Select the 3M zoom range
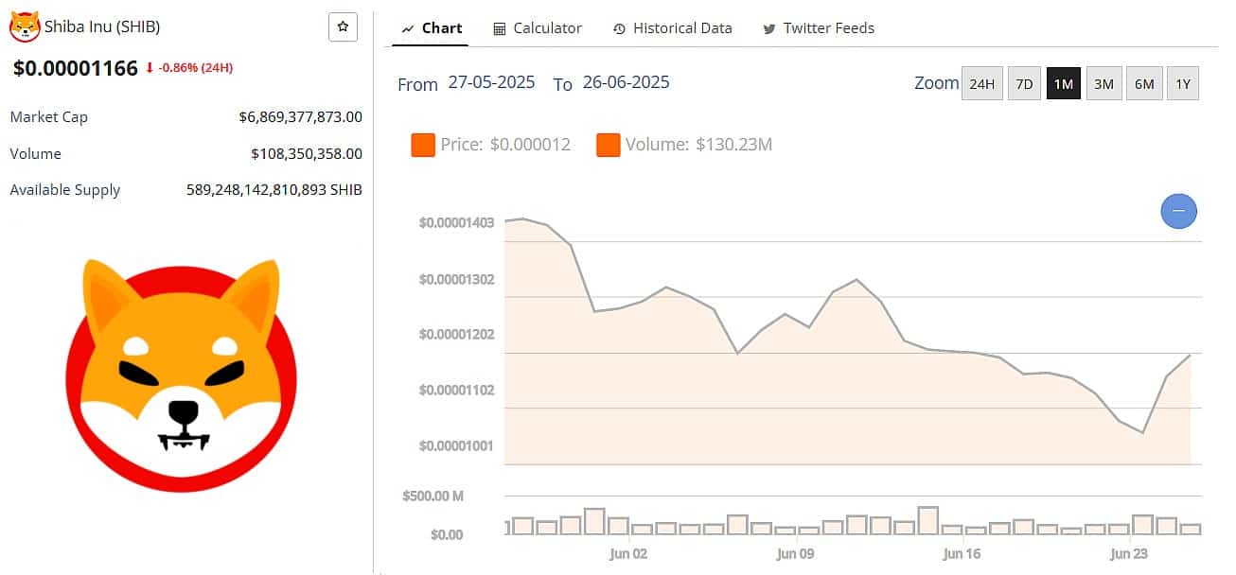This screenshot has width=1236, height=575. (1104, 83)
